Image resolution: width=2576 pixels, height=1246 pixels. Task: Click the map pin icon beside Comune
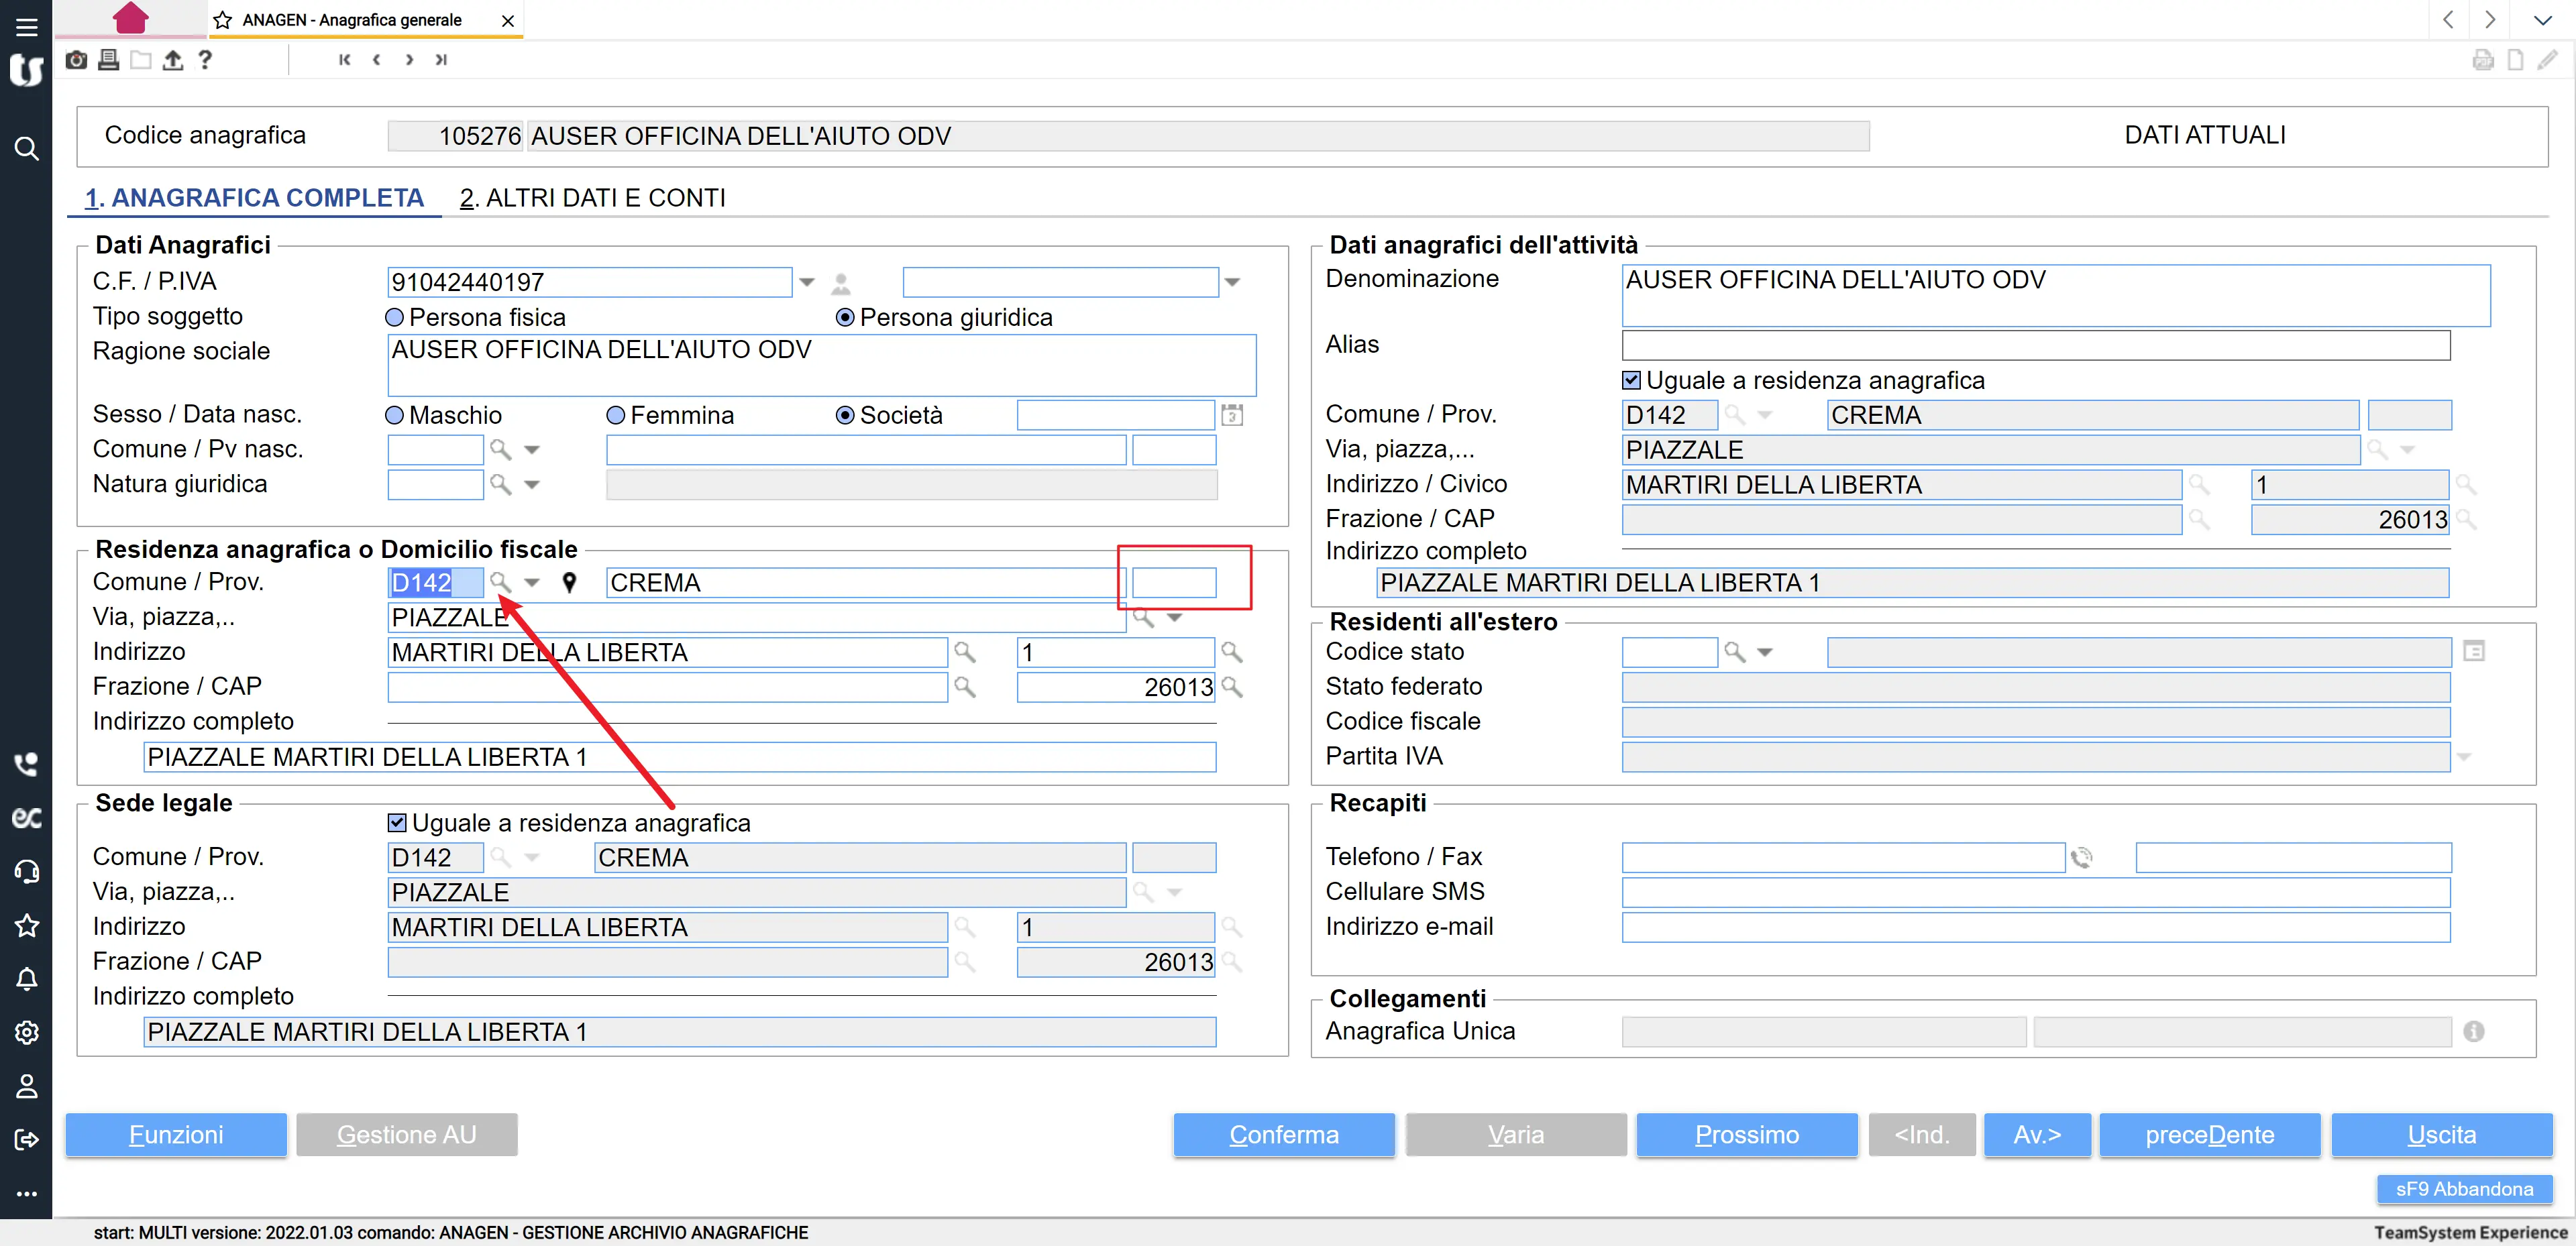tap(569, 583)
